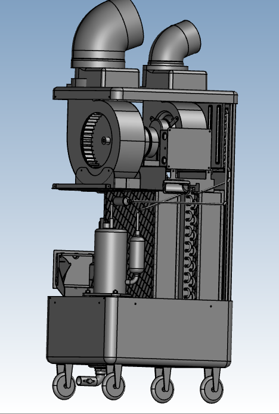Screen dimensions: 279x414
Task: Select the flat shelf plate under left blower
Action: coord(81,186)
